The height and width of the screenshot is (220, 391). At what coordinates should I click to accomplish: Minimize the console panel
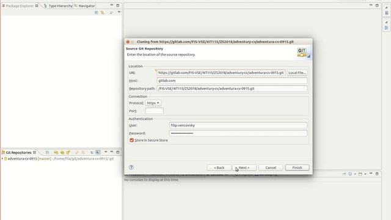(371, 174)
